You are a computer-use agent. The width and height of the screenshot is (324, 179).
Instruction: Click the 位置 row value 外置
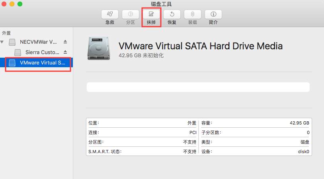click(x=192, y=123)
